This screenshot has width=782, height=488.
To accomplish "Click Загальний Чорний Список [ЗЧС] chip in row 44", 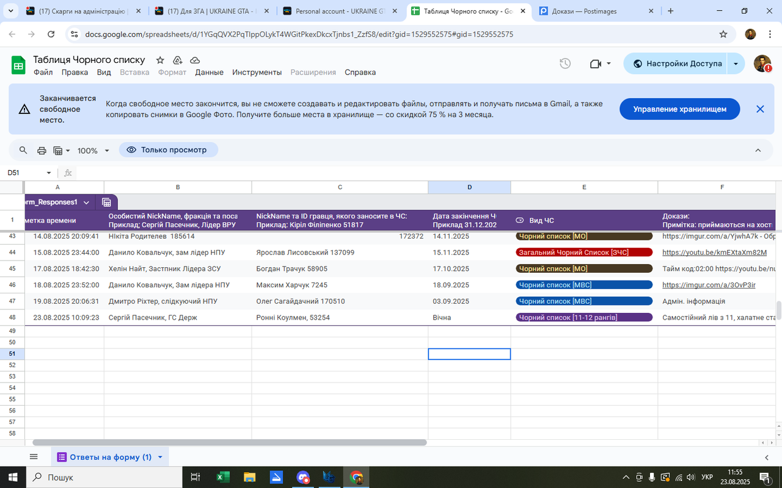I will pos(585,253).
